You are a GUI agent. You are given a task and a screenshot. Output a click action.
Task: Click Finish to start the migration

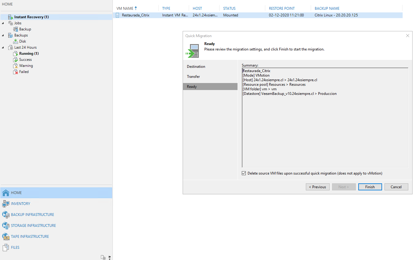pyautogui.click(x=370, y=187)
